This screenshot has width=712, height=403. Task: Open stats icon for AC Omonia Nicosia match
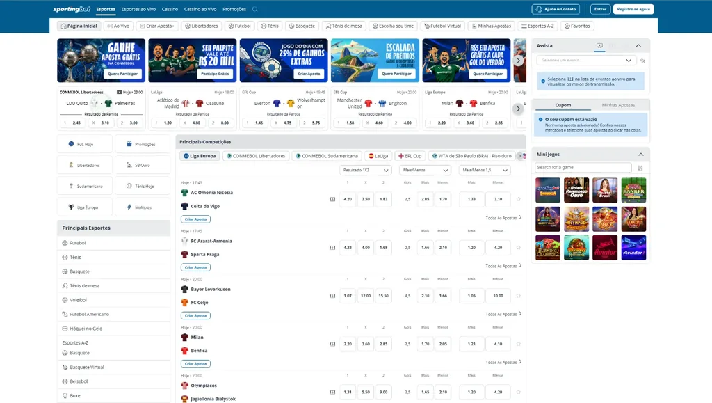click(332, 199)
